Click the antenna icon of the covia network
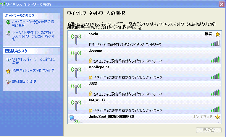This screenshot has height=137, width=226. coord(76,39)
